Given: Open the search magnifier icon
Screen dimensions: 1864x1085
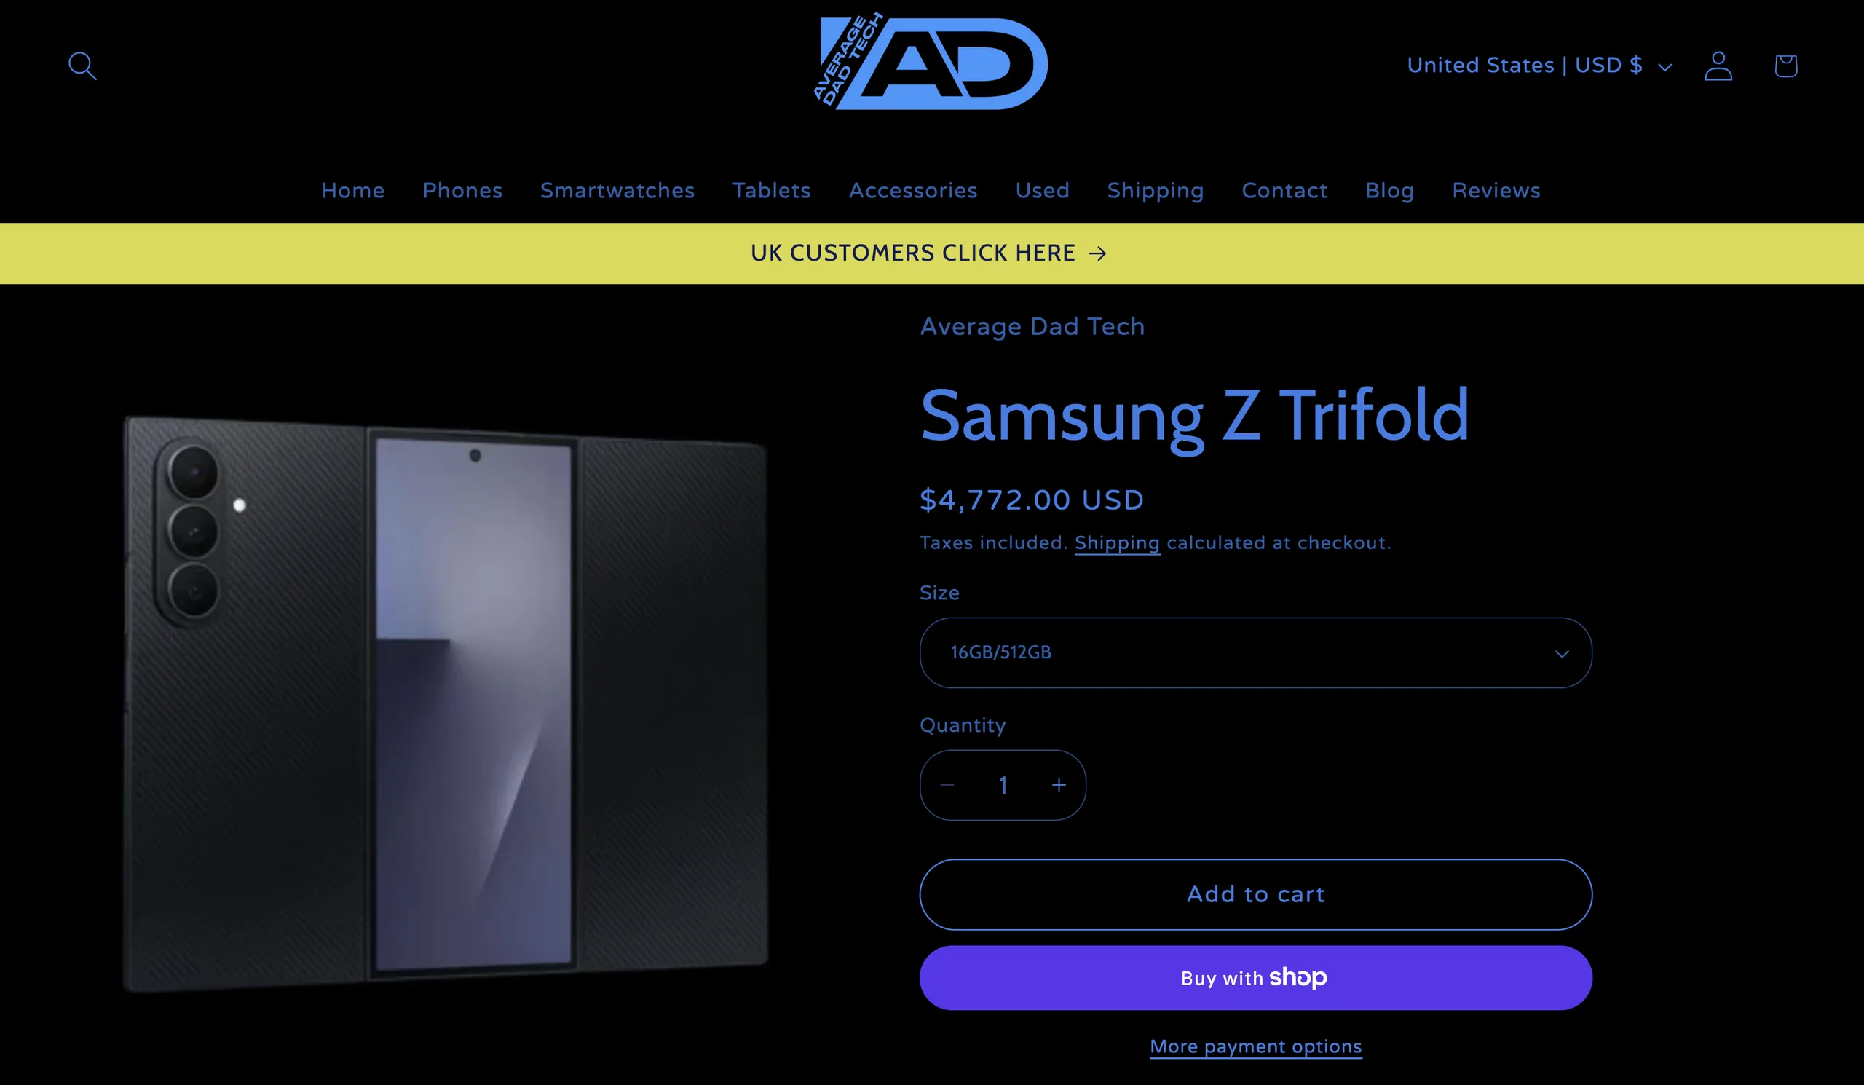Looking at the screenshot, I should (82, 66).
